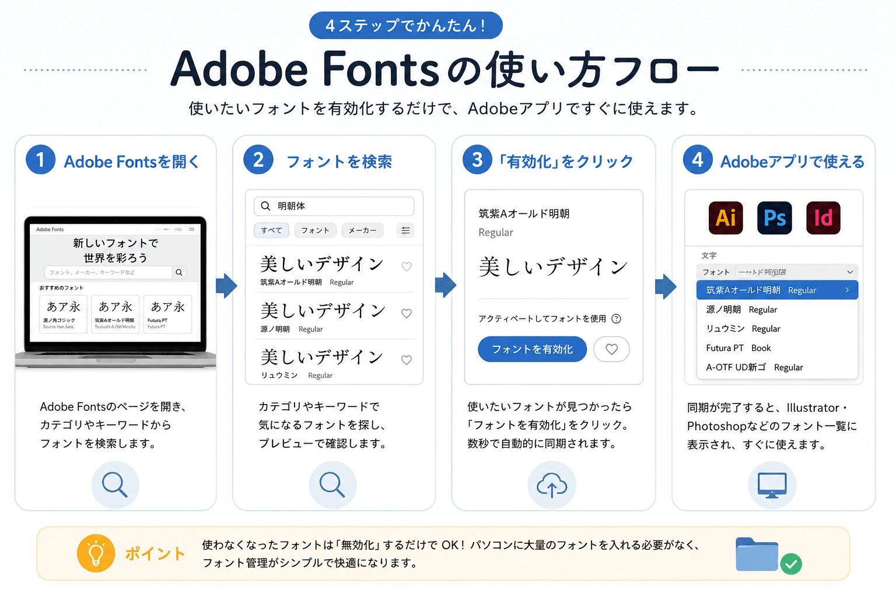896x597 pixels.
Task: Click the ポイント heading text
Action: pyautogui.click(x=155, y=553)
